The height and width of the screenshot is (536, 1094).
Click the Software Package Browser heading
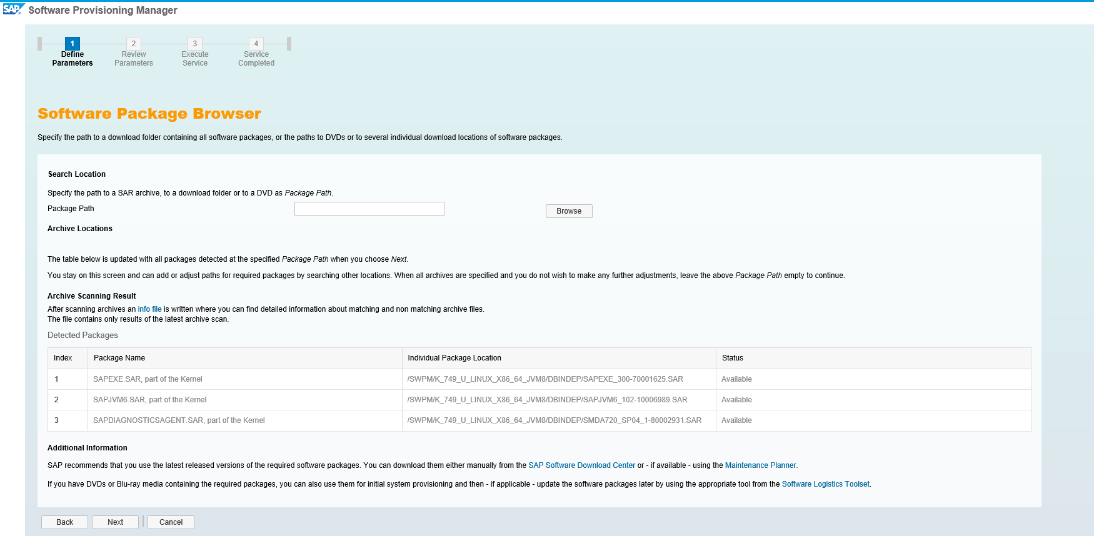click(x=149, y=114)
